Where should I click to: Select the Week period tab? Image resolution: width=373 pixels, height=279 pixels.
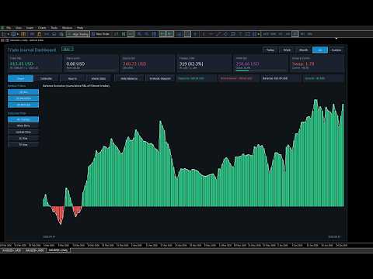pos(287,50)
